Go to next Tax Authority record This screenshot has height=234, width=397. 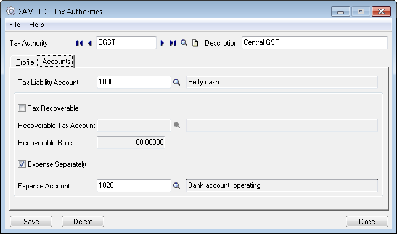click(x=162, y=43)
